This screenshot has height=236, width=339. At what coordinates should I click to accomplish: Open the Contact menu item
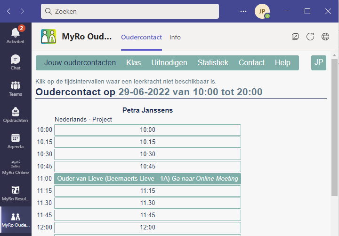coord(251,63)
